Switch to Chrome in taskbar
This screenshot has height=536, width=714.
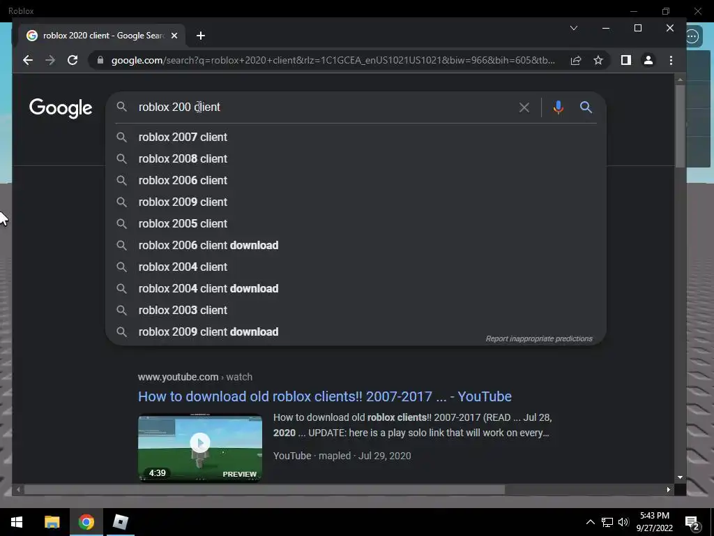coord(86,522)
